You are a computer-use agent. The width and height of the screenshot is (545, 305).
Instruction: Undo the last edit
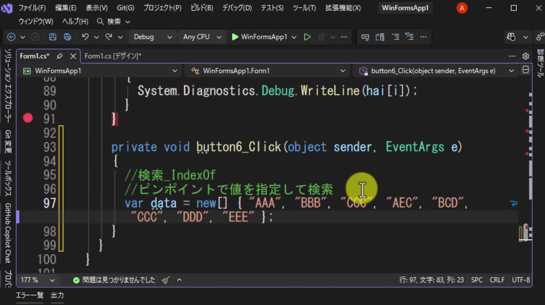[x=85, y=37]
